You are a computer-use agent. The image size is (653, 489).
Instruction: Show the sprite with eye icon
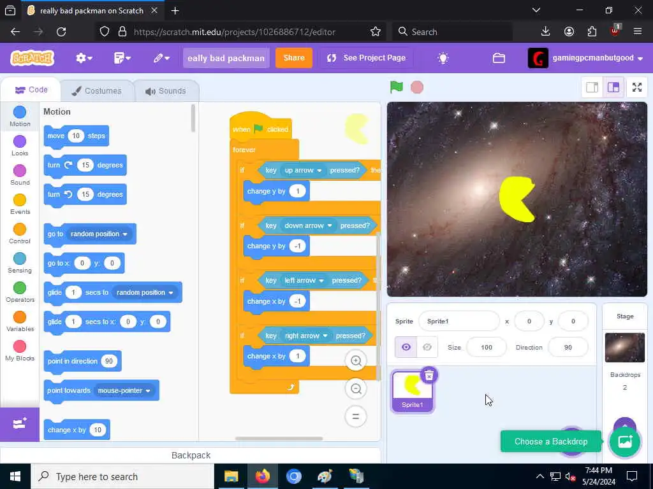(406, 347)
